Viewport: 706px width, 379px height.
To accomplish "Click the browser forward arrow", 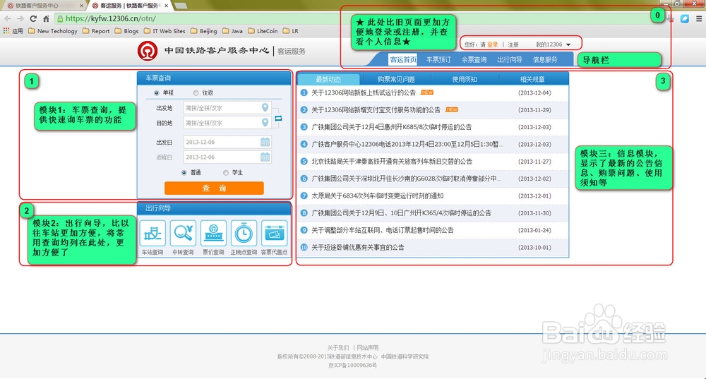I will tap(20, 18).
